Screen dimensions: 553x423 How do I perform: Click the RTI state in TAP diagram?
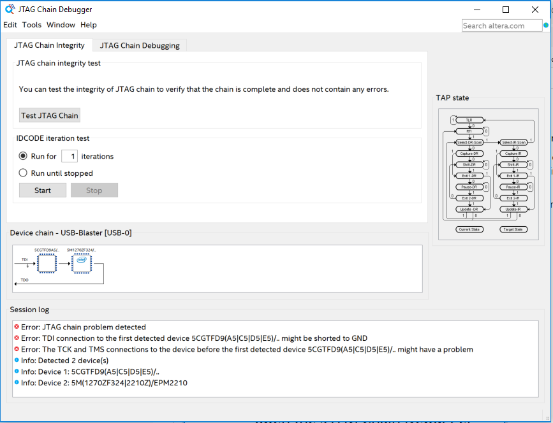(469, 131)
